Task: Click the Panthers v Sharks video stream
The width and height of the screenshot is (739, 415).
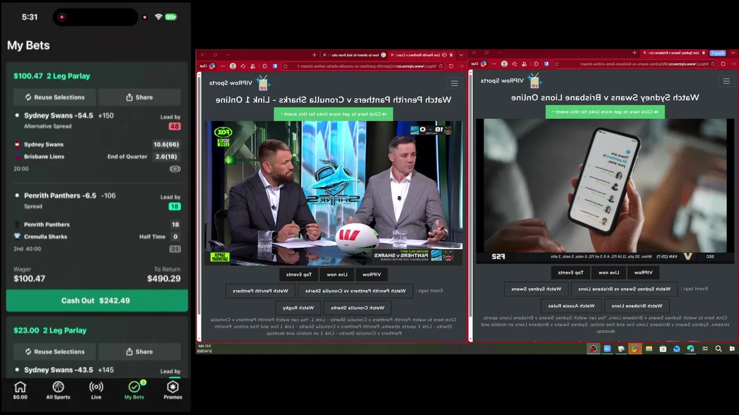Action: 334,193
